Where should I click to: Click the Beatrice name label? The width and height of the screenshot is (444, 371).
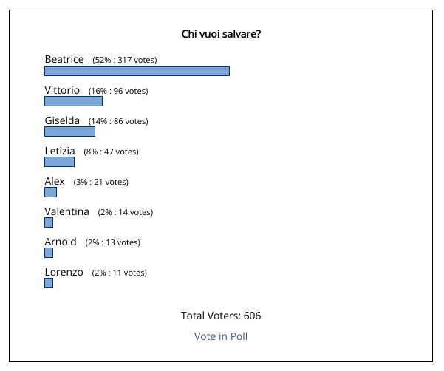pos(64,59)
